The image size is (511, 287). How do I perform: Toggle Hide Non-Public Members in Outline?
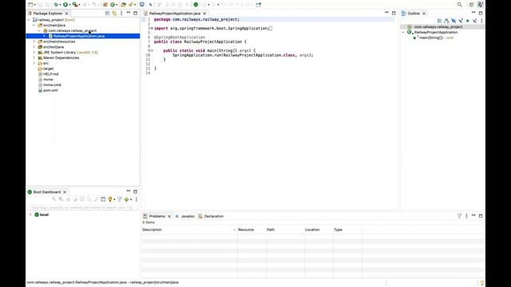click(x=467, y=21)
